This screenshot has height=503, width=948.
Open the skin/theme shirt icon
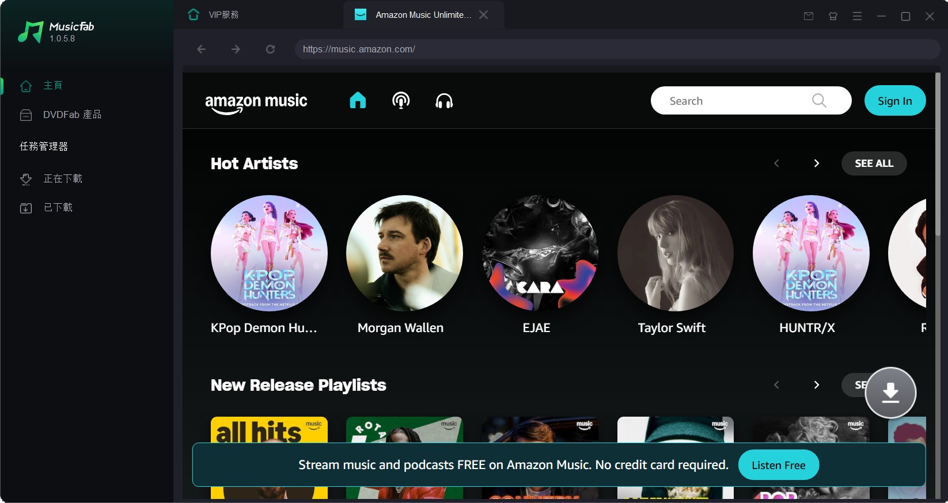(x=833, y=16)
